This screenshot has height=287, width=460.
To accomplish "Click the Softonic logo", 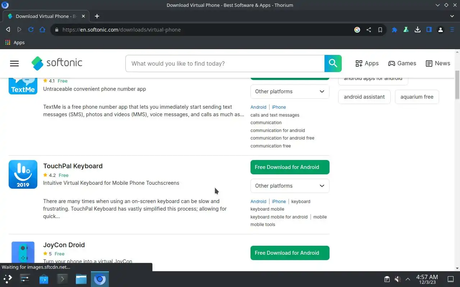I will tap(57, 63).
